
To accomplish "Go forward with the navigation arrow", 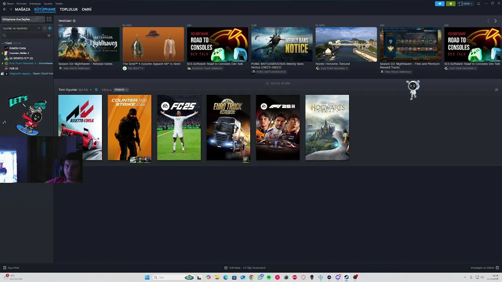I will pos(11,9).
